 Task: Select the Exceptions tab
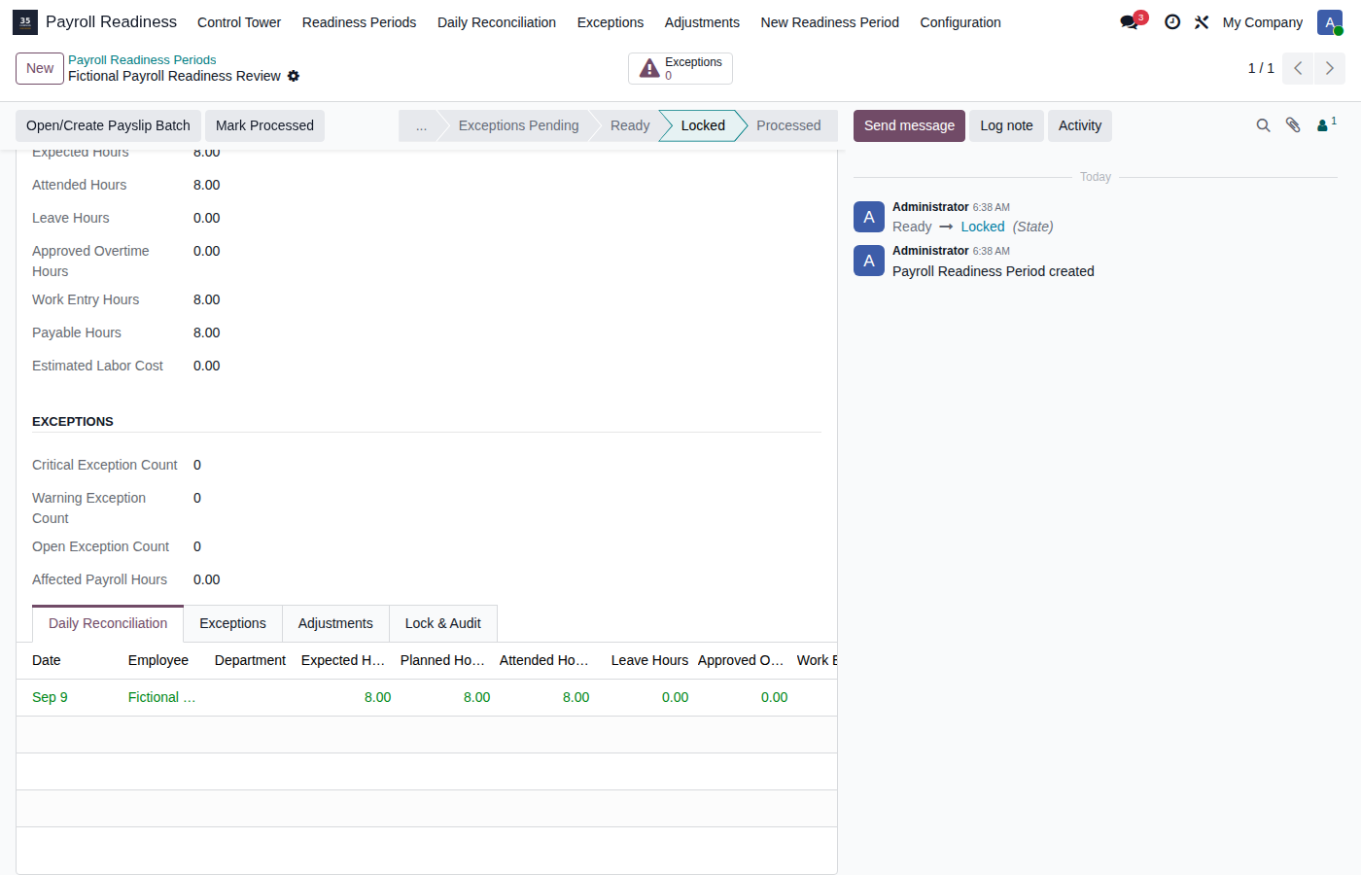coord(232,623)
